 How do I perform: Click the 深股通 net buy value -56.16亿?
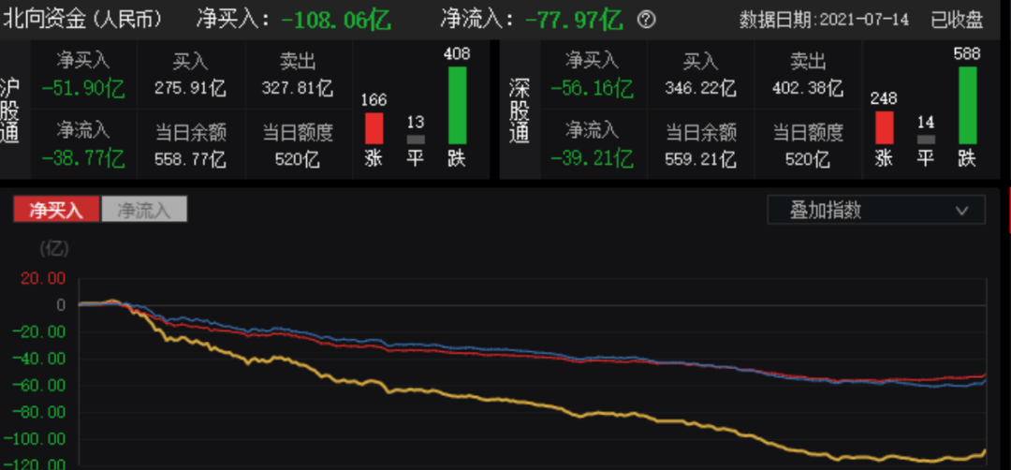pos(592,89)
